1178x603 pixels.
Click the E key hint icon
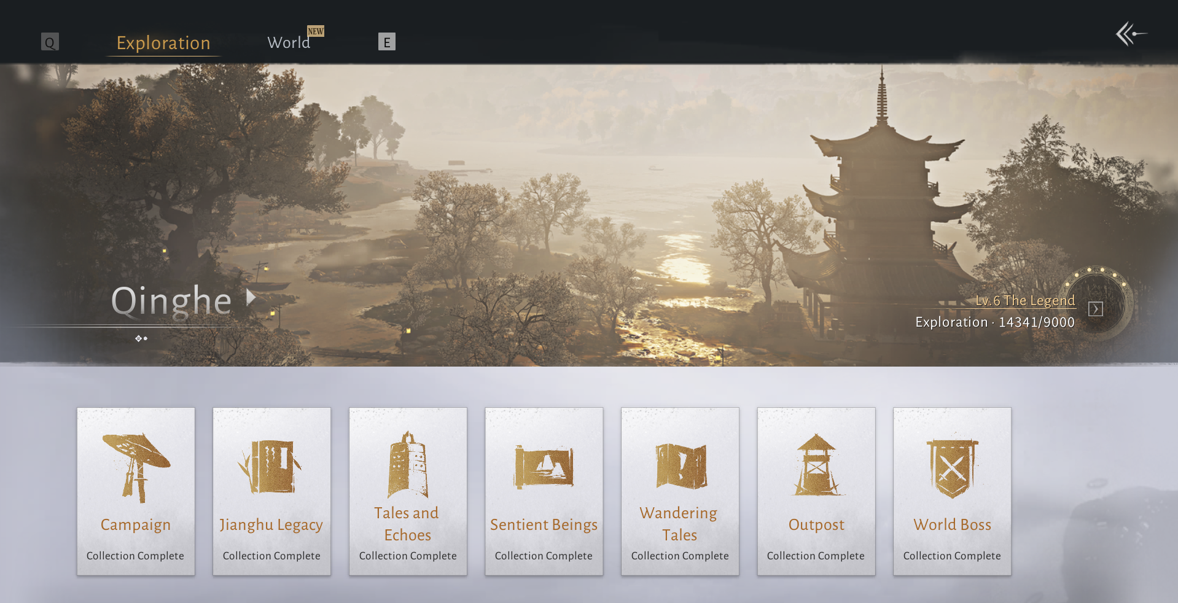386,42
